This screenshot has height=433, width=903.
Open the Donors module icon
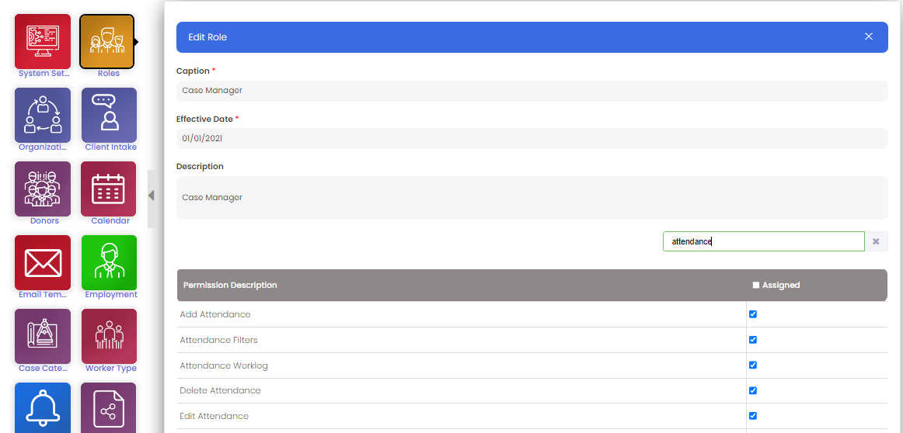(43, 189)
